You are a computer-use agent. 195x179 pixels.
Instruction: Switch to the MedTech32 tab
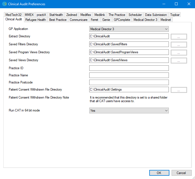[13, 15]
